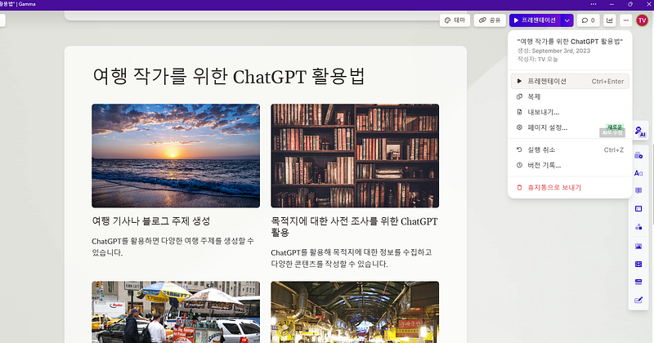Click the covered market image
The width and height of the screenshot is (654, 343).
point(355,312)
